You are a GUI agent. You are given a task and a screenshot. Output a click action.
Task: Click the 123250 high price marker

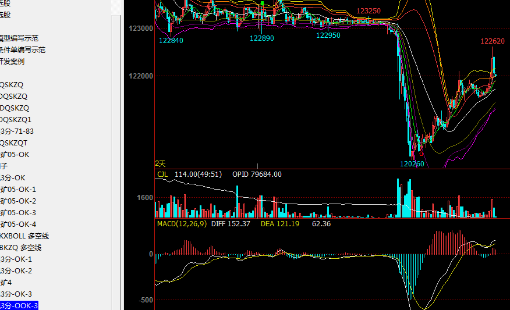(369, 11)
